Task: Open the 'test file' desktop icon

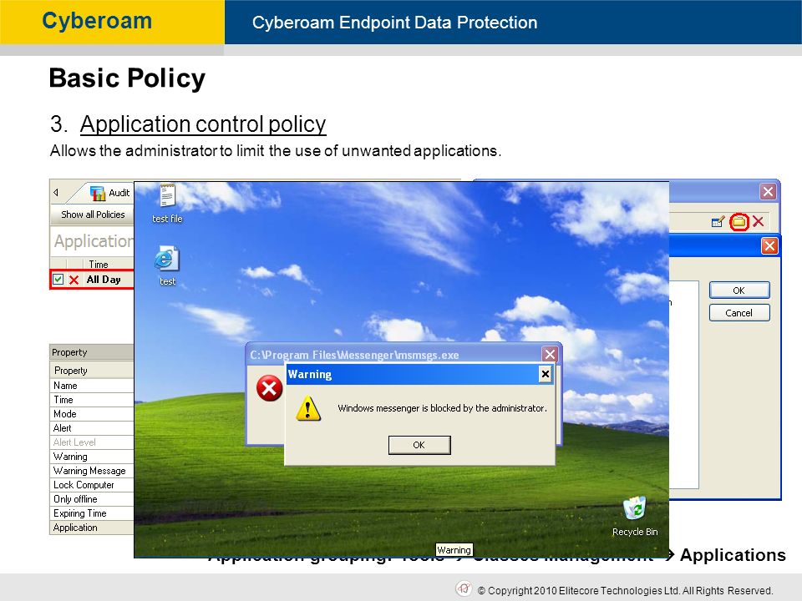Action: tap(167, 204)
